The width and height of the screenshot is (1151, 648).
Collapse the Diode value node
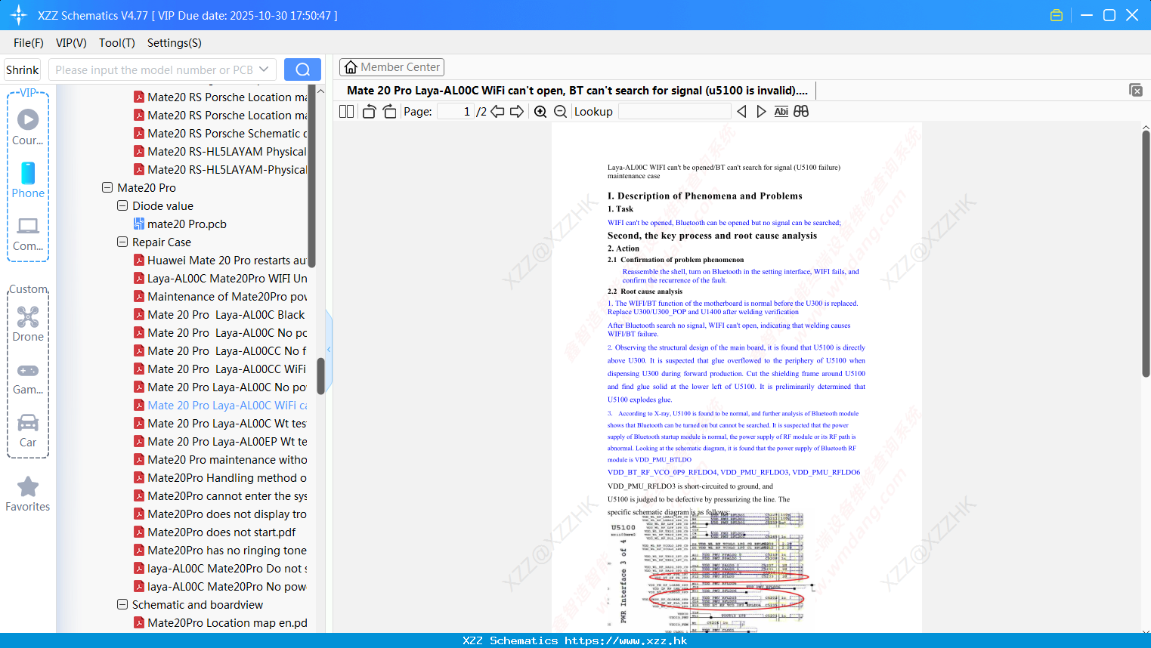[122, 205]
